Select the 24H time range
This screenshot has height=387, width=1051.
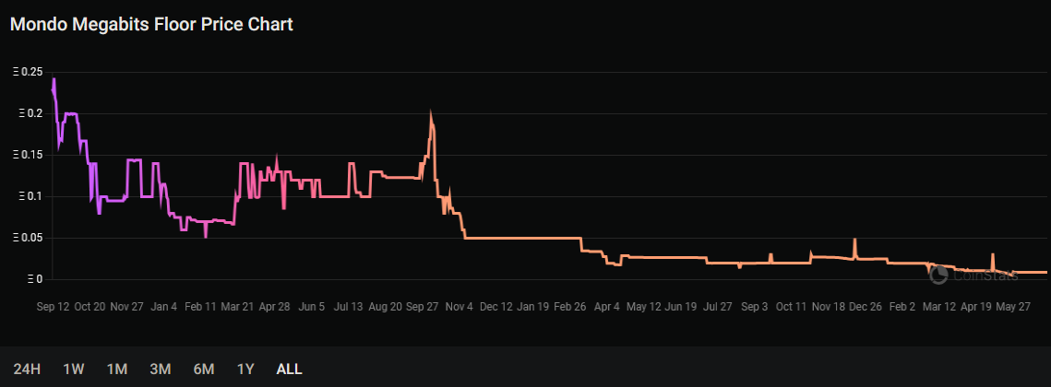28,369
